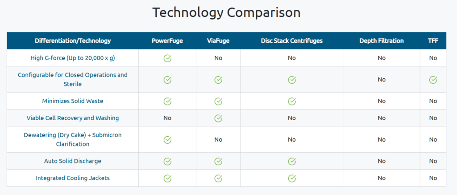The height and width of the screenshot is (195, 457).
Task: Click the TFF column header
Action: [x=433, y=41]
